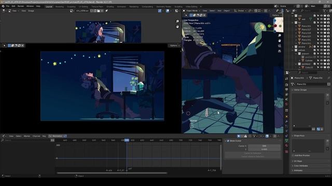This screenshot has width=332, height=186.
Task: Click the green Y axis on navigation gizmo
Action: [269, 26]
